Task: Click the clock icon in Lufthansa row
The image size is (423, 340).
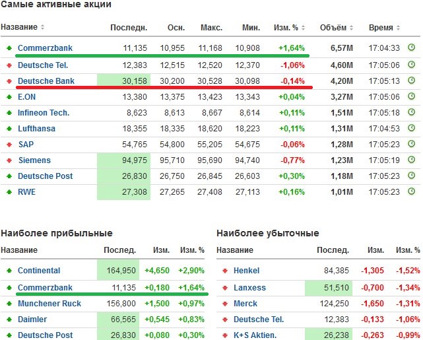Action: [x=411, y=128]
